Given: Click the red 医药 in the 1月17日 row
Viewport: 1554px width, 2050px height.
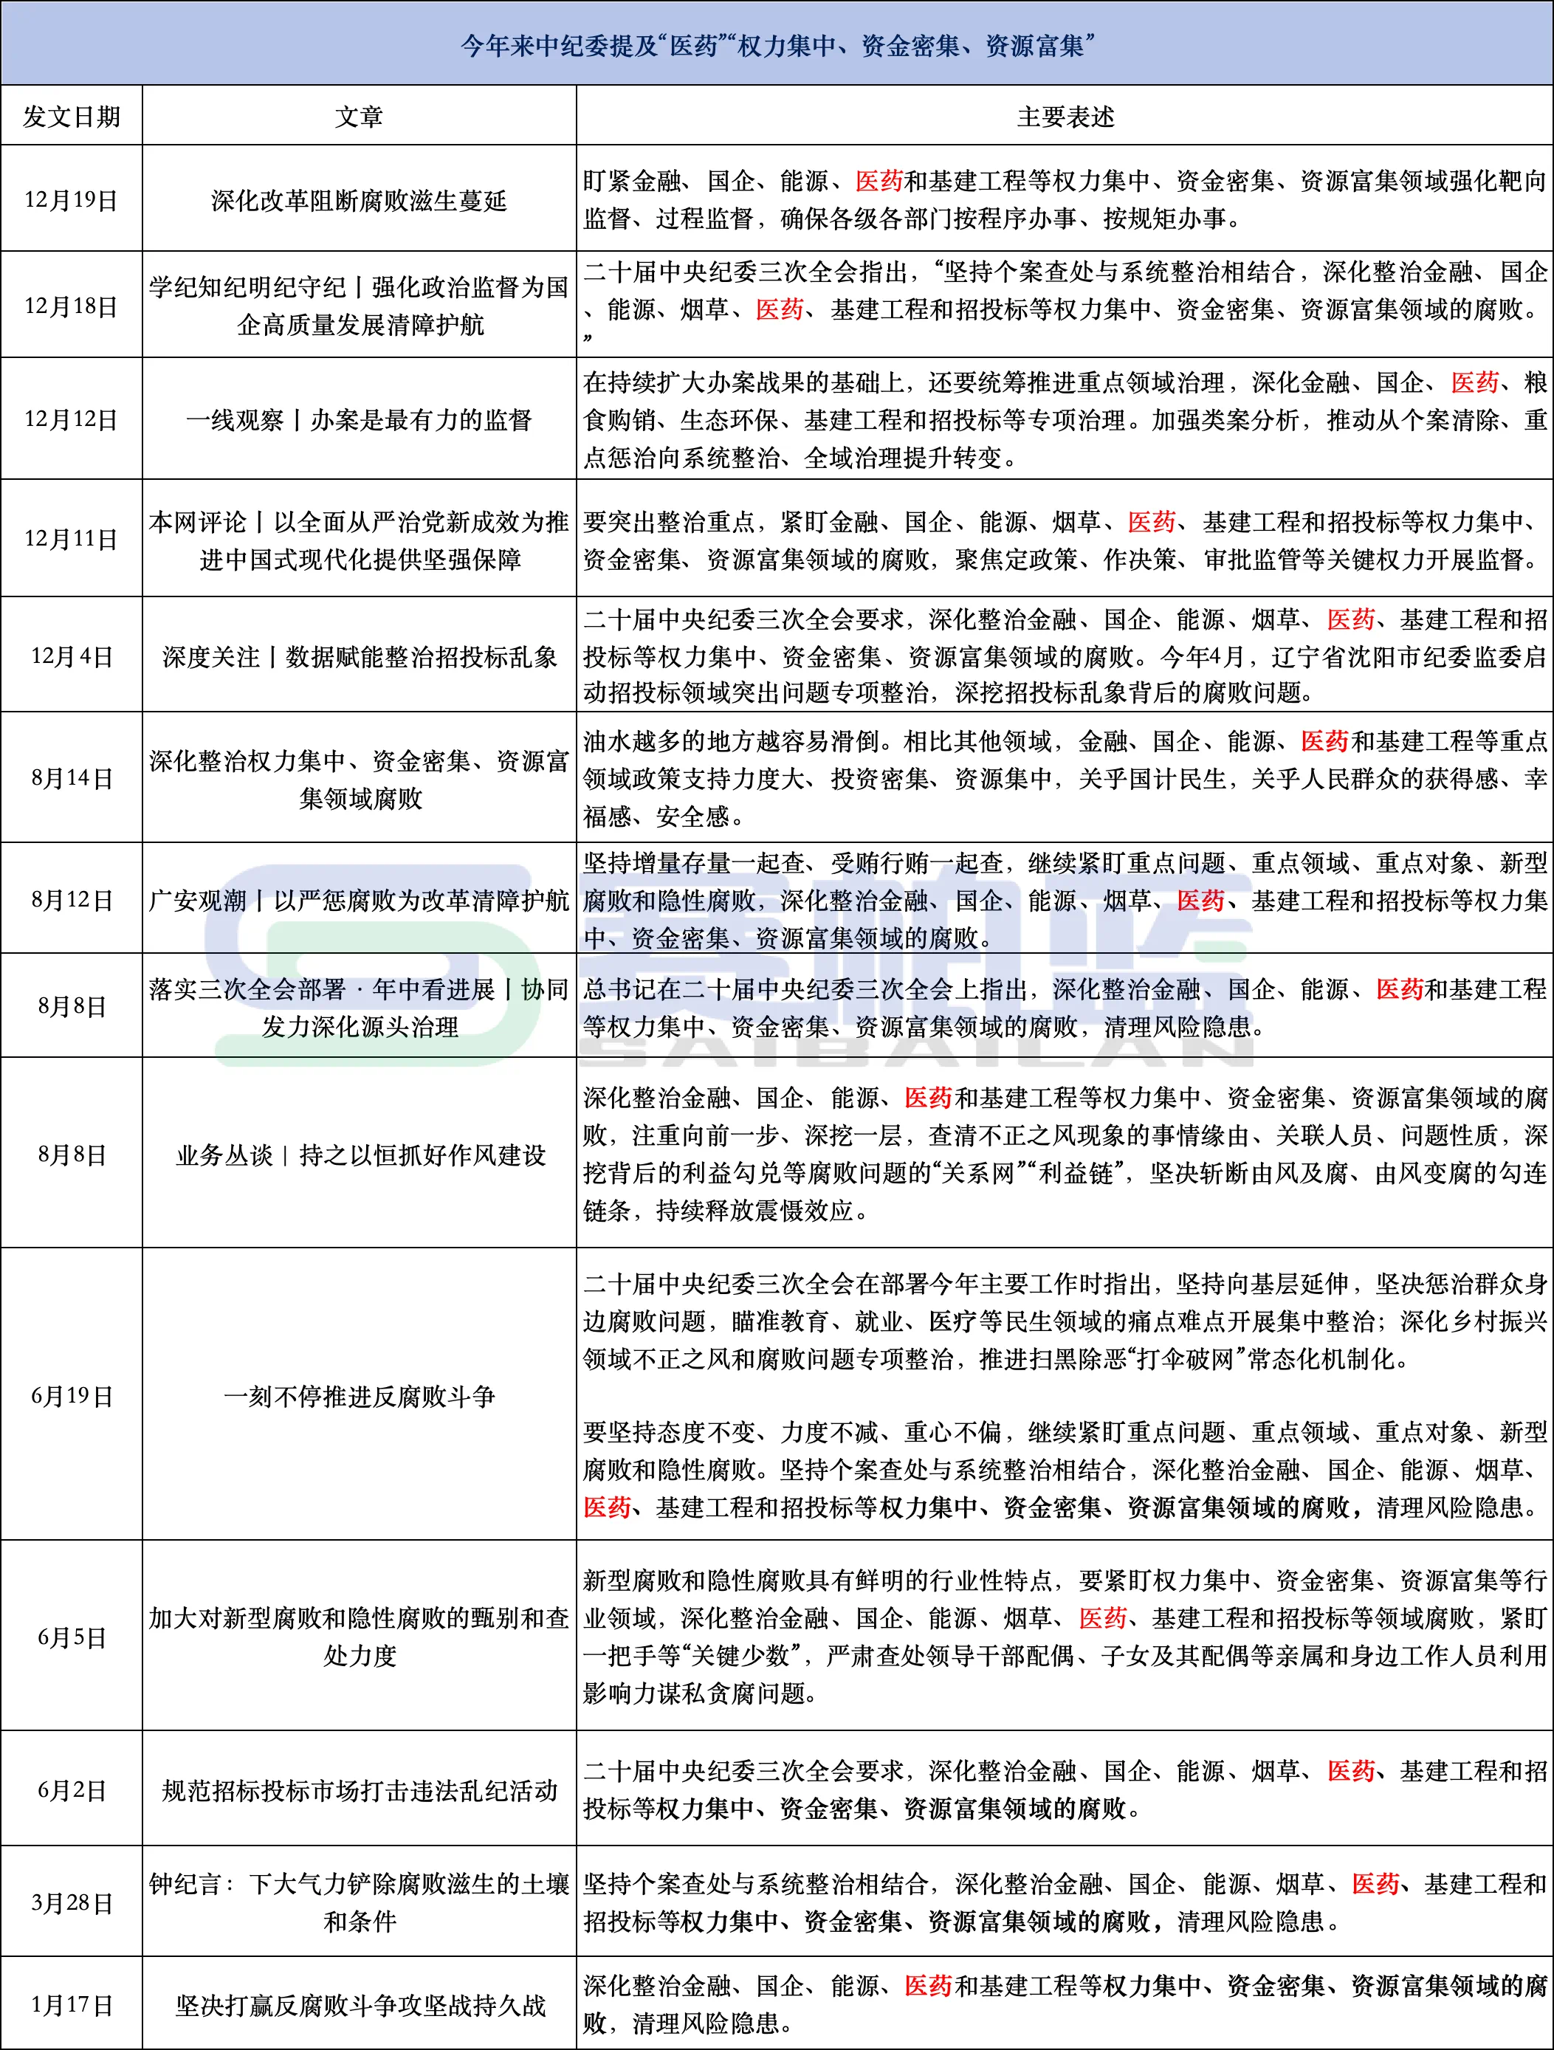Looking at the screenshot, I should pos(929,1986).
